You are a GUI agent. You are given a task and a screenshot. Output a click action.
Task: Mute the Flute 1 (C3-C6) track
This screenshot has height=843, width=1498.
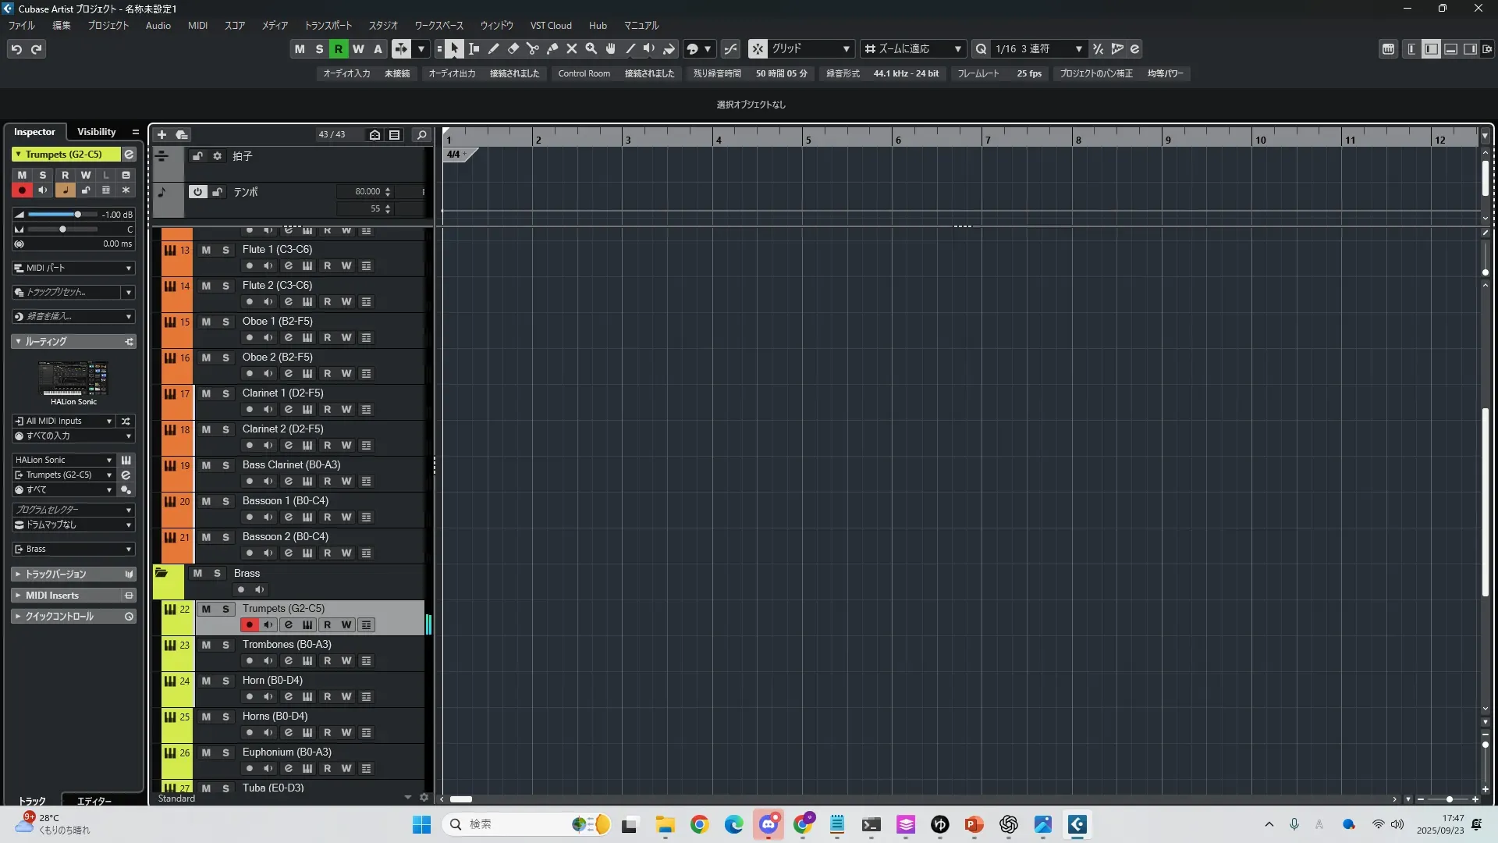point(206,250)
